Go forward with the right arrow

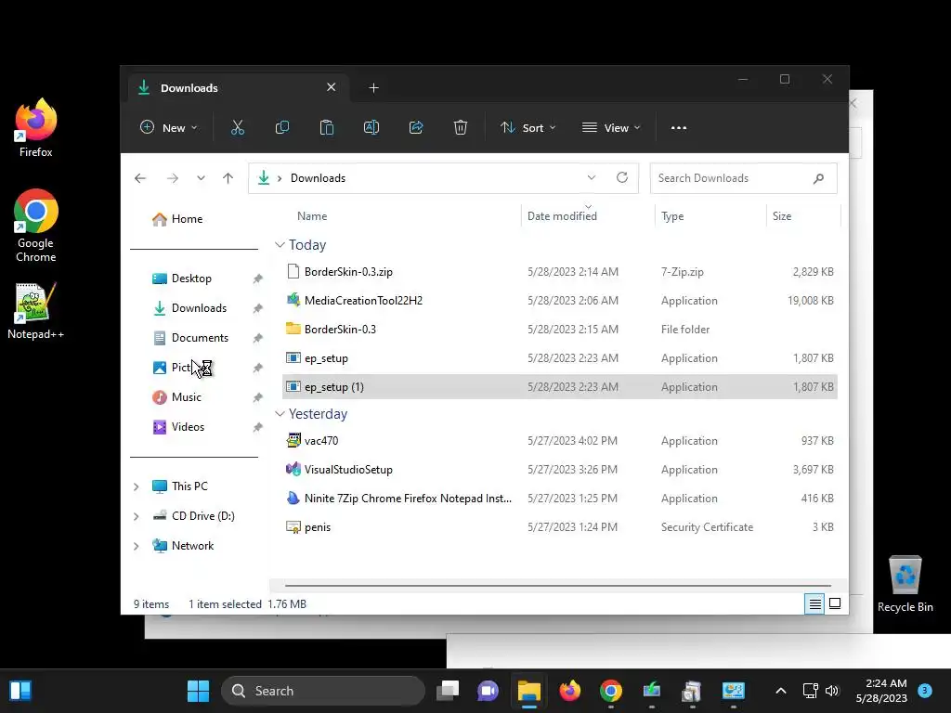[x=173, y=178]
